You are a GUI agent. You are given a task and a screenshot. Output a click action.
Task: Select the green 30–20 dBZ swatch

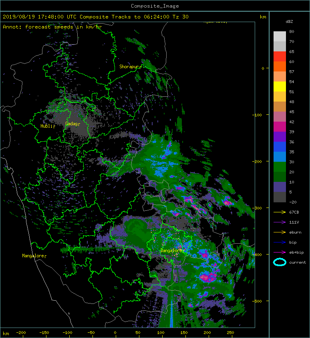point(280,167)
